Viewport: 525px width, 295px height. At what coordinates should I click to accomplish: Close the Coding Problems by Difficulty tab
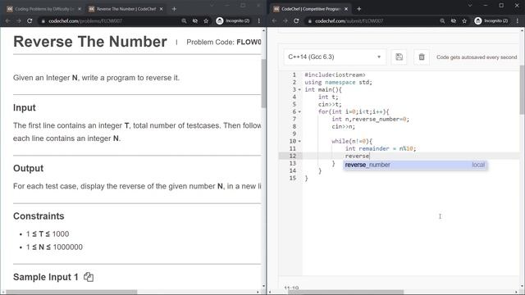(x=80, y=9)
